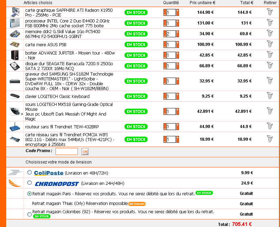The height and width of the screenshot is (227, 280).
Task: Click the CHRONOPOST logo
Action: 57,184
